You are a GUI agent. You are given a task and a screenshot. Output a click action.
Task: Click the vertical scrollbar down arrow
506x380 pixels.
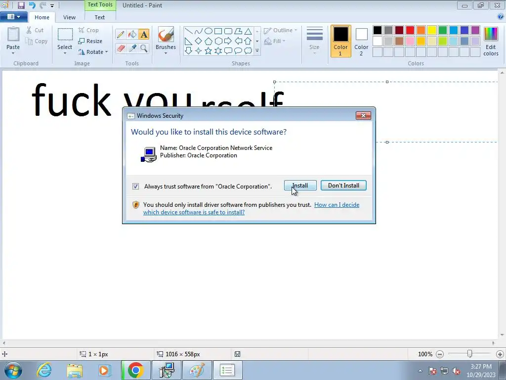point(502,335)
